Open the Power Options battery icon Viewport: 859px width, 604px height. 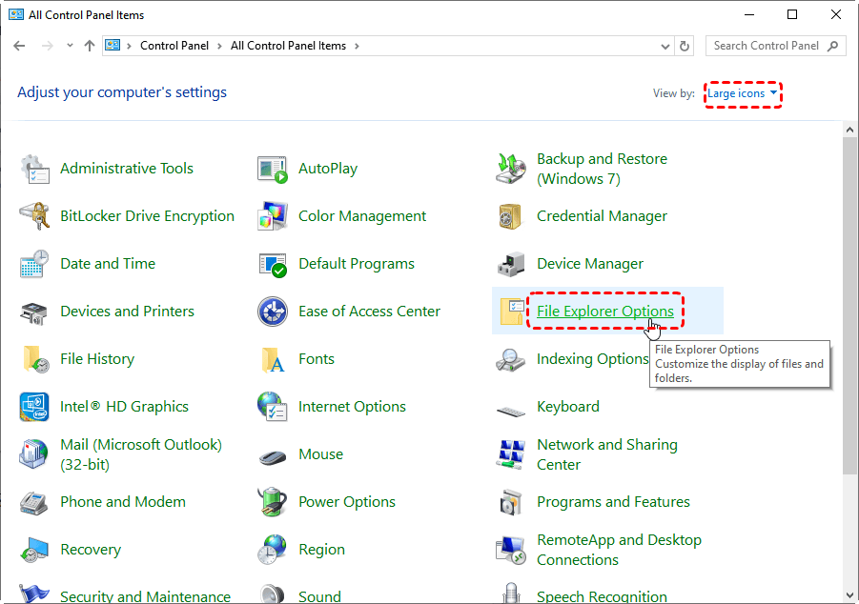[273, 502]
